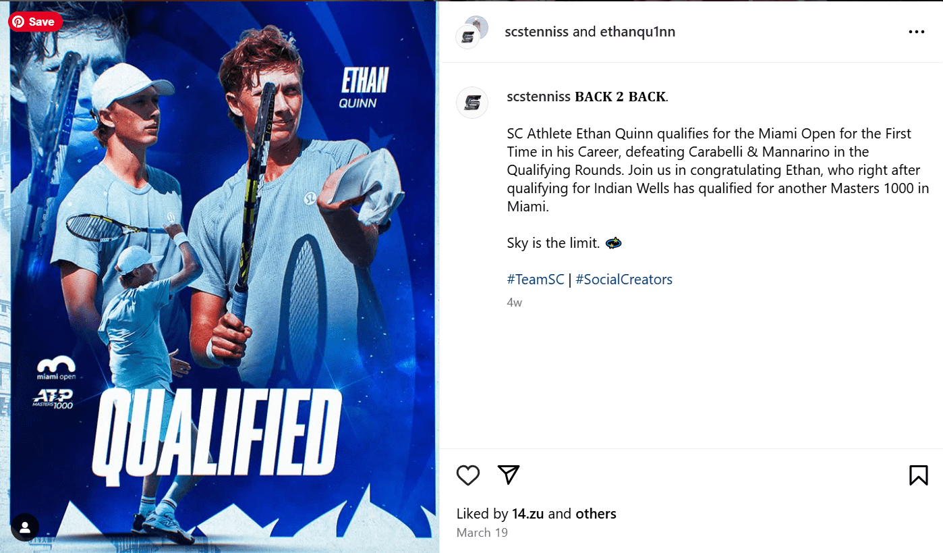Open the three-dot more options menu
943x553 pixels.
916,32
